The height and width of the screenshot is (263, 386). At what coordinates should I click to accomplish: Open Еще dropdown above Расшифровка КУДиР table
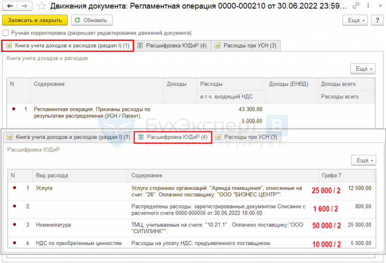363,160
